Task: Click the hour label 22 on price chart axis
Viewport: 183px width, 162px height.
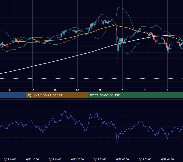Action: pyautogui.click(x=100, y=90)
